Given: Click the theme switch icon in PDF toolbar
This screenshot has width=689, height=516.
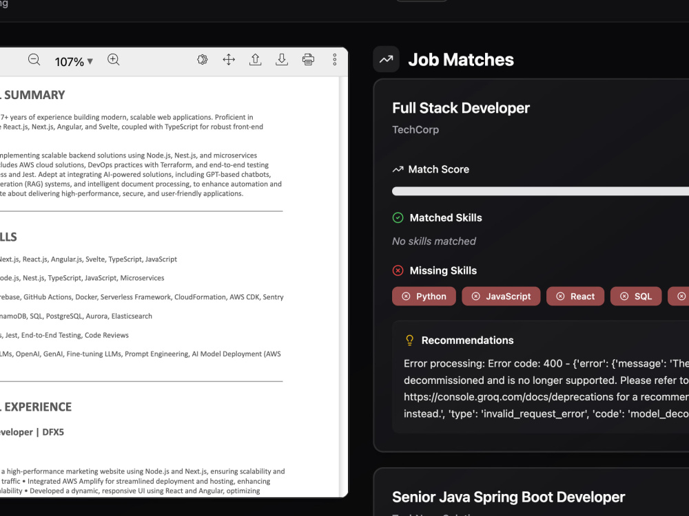Looking at the screenshot, I should (x=202, y=60).
